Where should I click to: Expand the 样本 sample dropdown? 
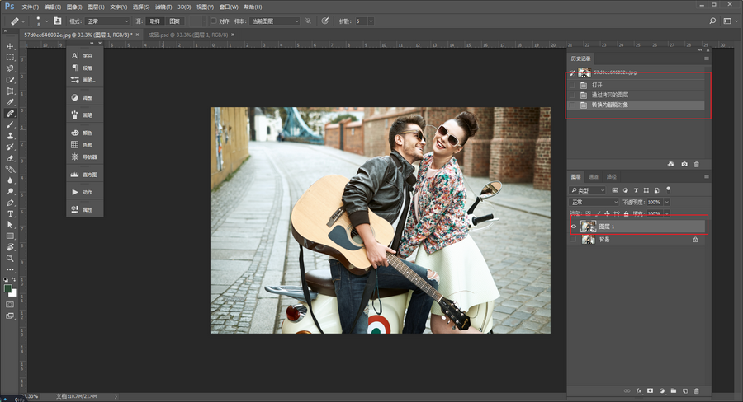coord(276,21)
